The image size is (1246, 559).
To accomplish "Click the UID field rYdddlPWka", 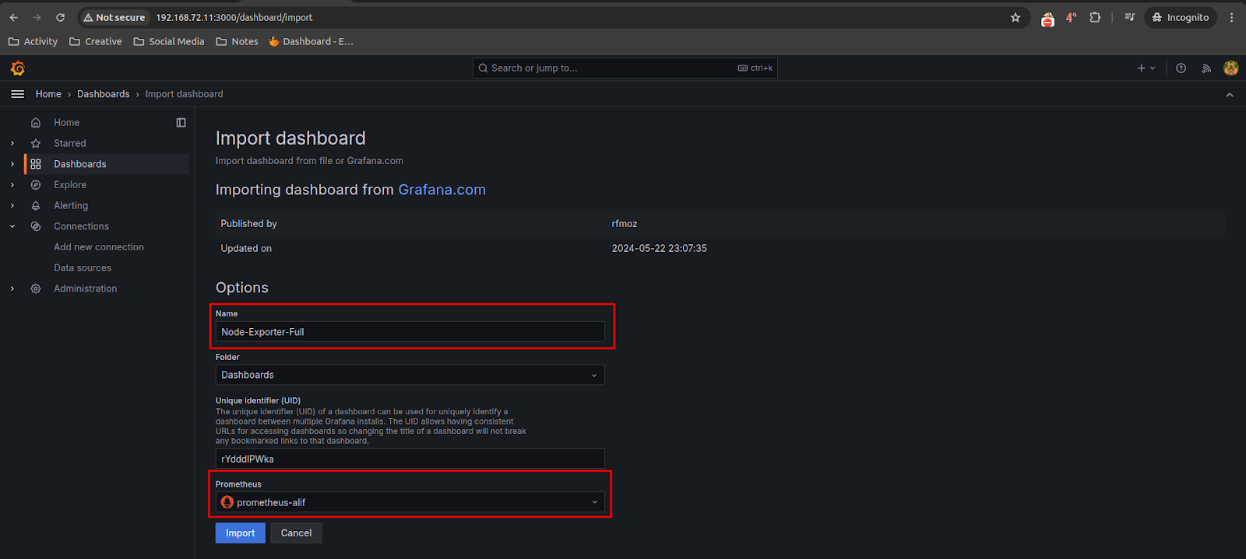I will (410, 459).
